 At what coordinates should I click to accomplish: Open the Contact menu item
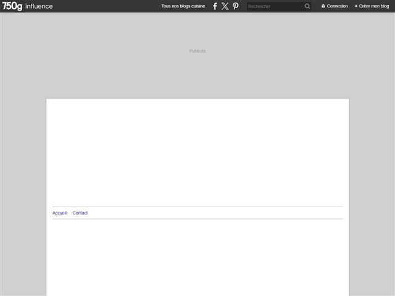click(80, 213)
